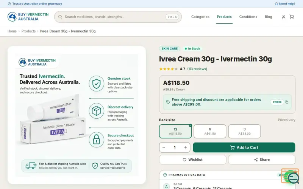Viewport: 303px width, 189px height.
Task: Click the IVER10 coupon code badge
Action: (277, 102)
